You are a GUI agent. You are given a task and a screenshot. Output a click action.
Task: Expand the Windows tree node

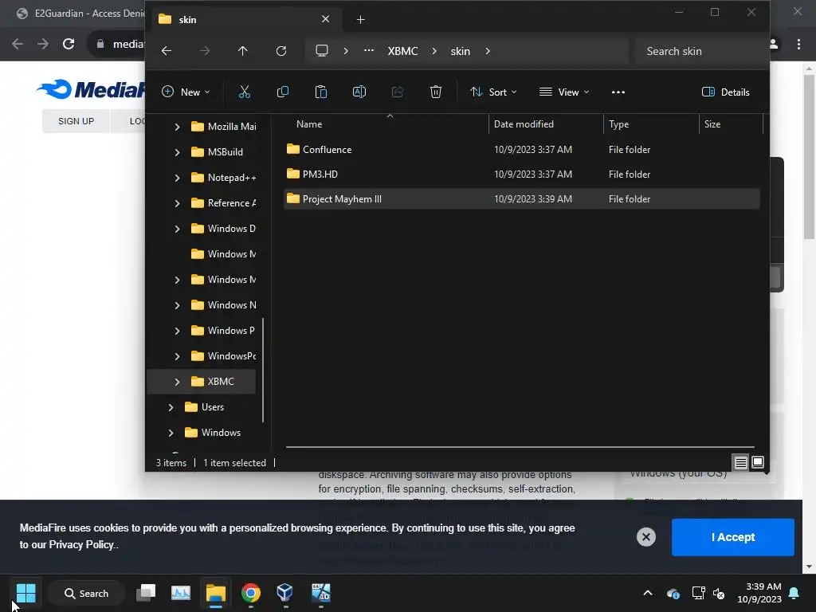coord(171,433)
